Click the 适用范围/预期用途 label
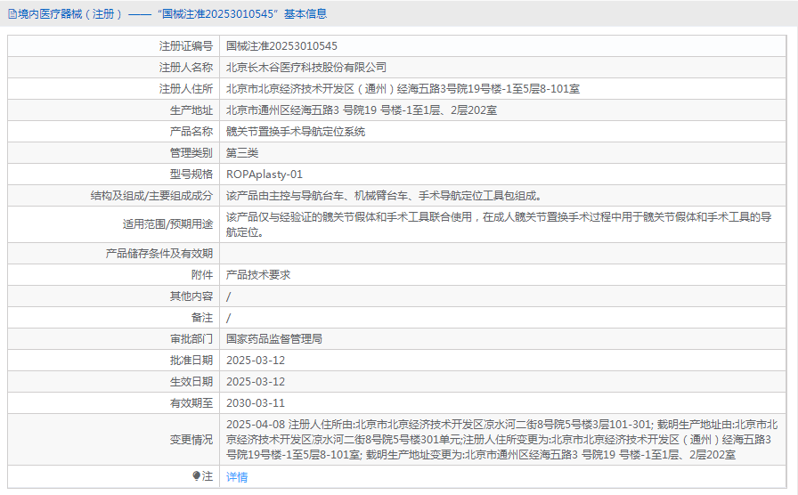This screenshot has width=798, height=495. point(167,224)
